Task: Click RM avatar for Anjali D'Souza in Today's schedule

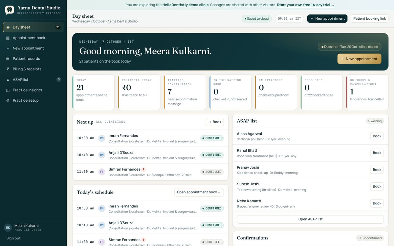Action: (102, 225)
